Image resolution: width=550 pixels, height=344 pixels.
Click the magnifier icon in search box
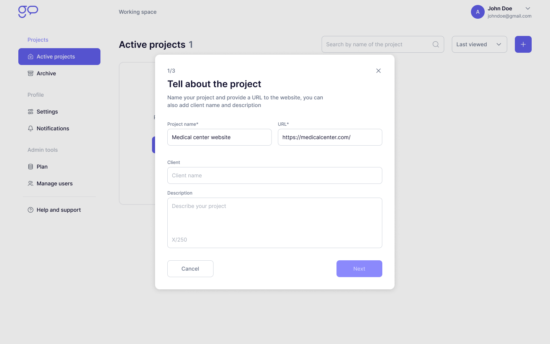pos(436,44)
